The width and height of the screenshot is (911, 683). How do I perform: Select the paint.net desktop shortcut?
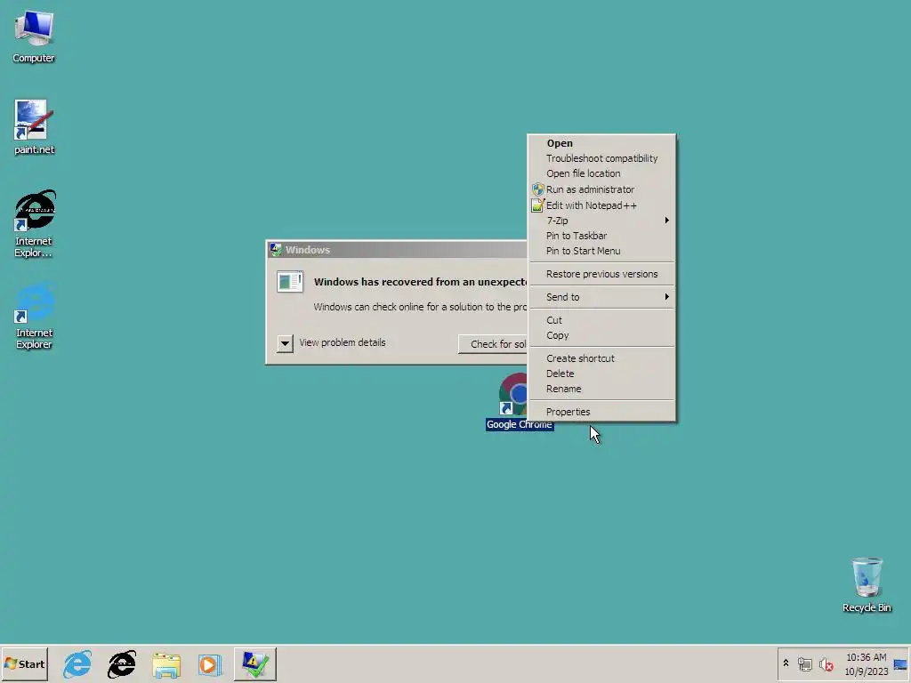pos(34,127)
